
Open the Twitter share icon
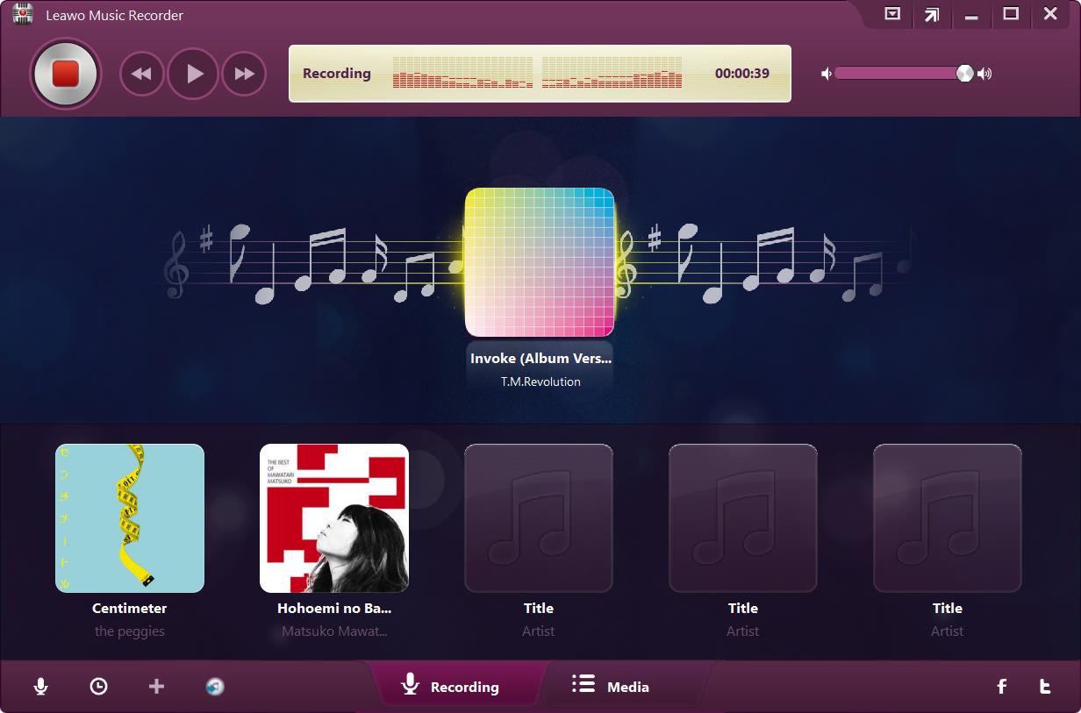pos(1045,687)
